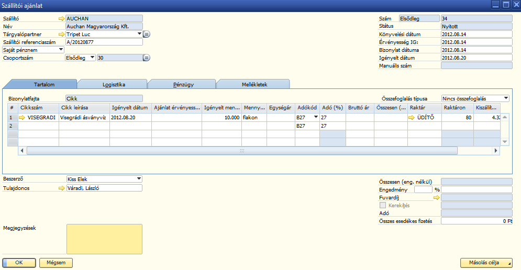Close the Szállítói ajánlat window
The image size is (521, 270).
click(x=516, y=5)
